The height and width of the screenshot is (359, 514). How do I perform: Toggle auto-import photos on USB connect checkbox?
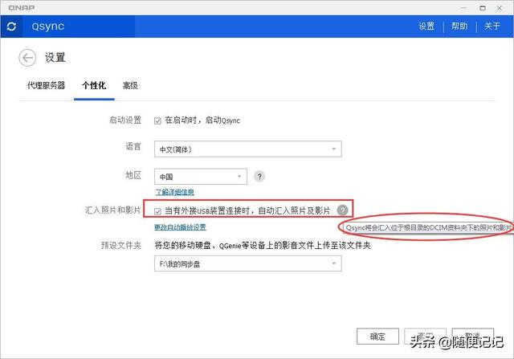(x=157, y=211)
